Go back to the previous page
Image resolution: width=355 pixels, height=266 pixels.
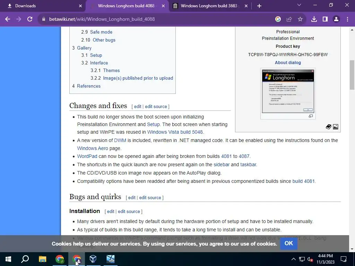point(8,19)
